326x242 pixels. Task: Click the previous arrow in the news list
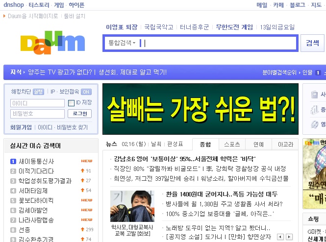tap(280, 237)
